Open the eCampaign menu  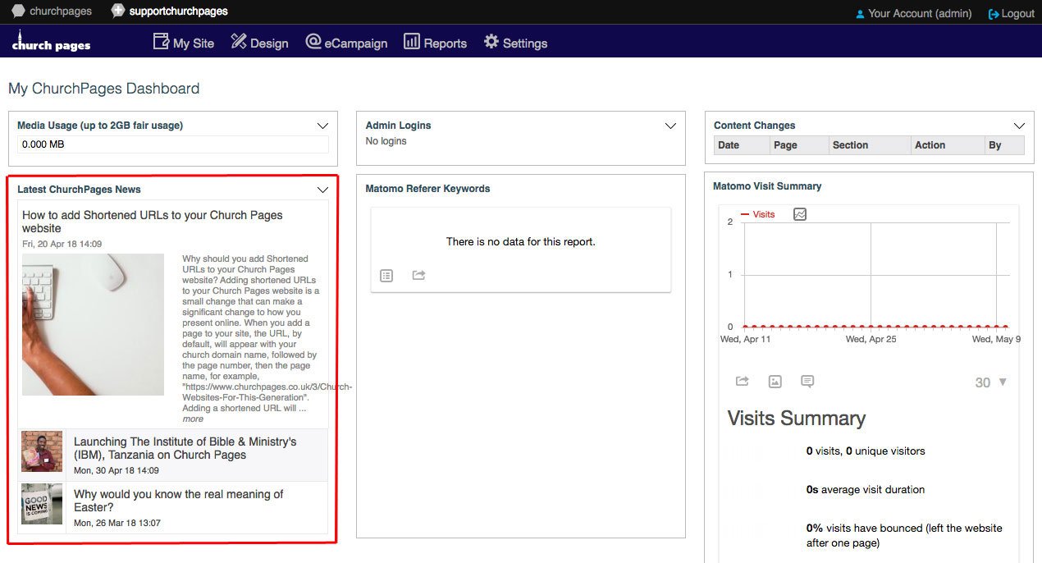coord(345,43)
